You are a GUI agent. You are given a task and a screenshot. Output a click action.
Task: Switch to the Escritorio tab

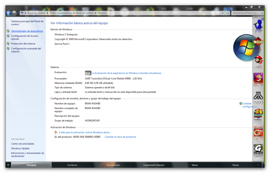(x=72, y=165)
